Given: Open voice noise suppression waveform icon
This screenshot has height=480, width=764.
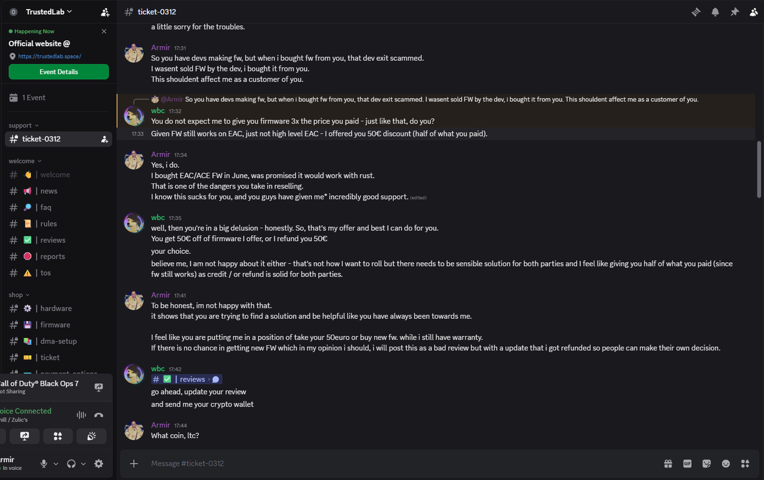Looking at the screenshot, I should pos(81,415).
